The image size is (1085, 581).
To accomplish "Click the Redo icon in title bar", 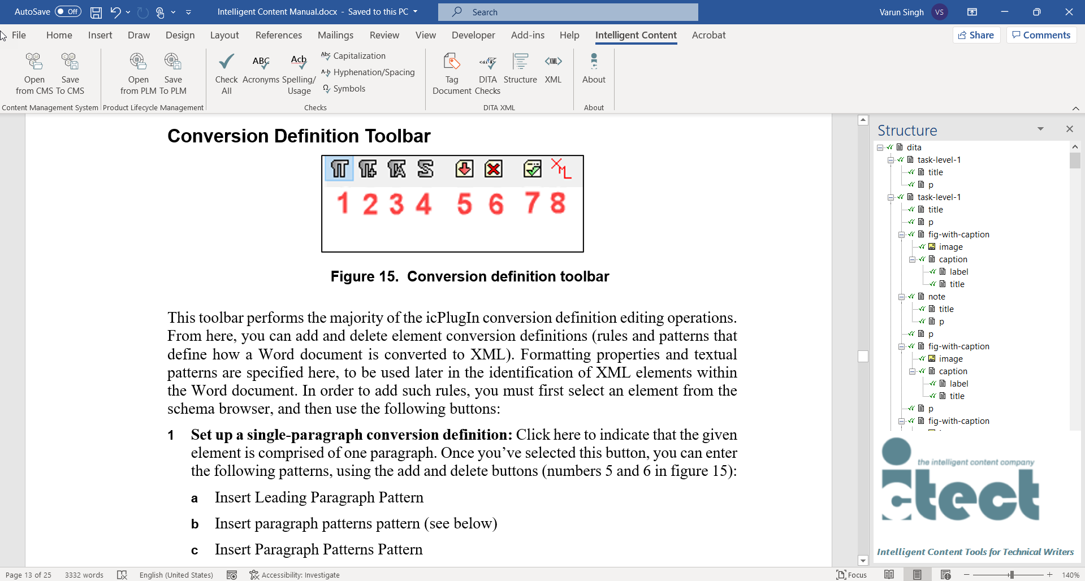I will [143, 12].
